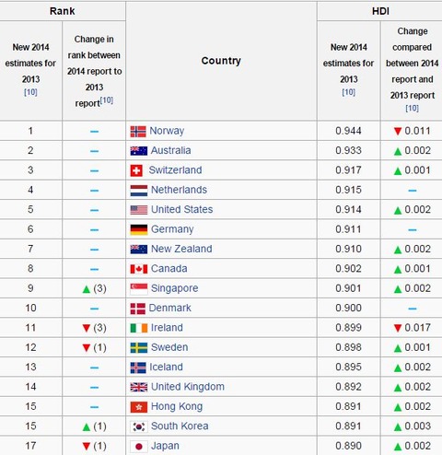Click the Country column header
Image resolution: width=442 pixels, height=455 pixels.
point(221,61)
